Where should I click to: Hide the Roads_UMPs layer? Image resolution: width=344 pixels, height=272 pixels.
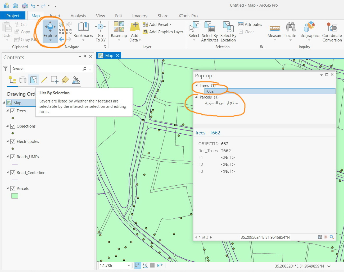point(13,157)
